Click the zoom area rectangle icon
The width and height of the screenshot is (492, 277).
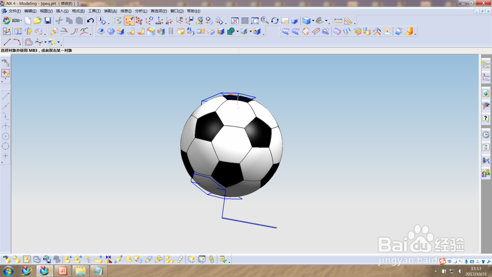coord(255,21)
